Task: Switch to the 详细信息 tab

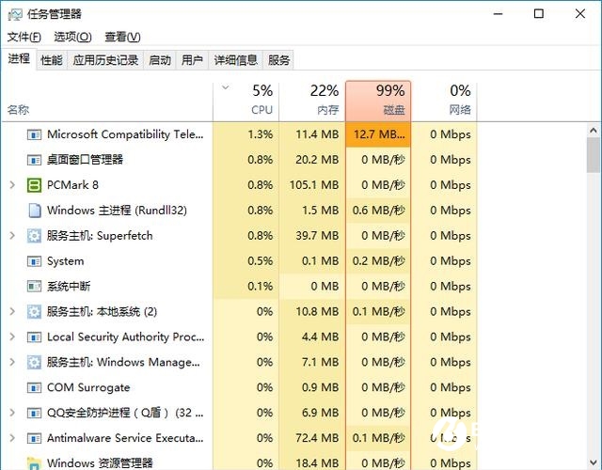Action: tap(235, 60)
